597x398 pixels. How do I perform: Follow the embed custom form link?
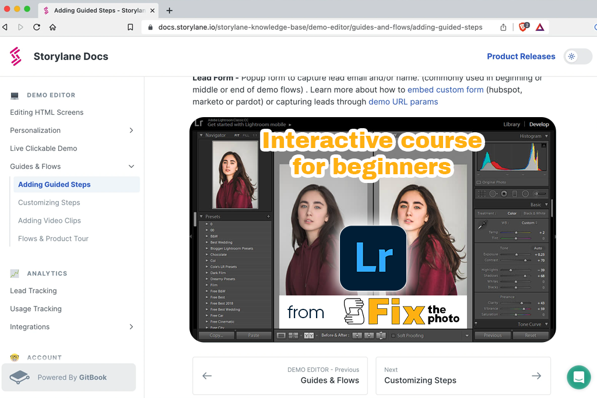(x=445, y=90)
